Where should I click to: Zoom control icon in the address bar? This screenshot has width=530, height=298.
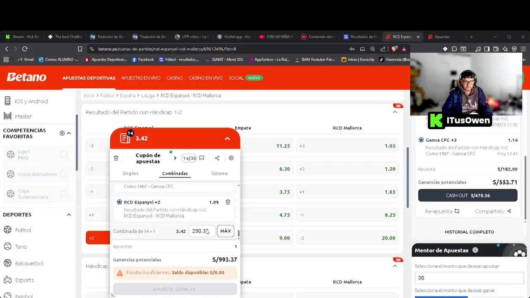point(373,49)
